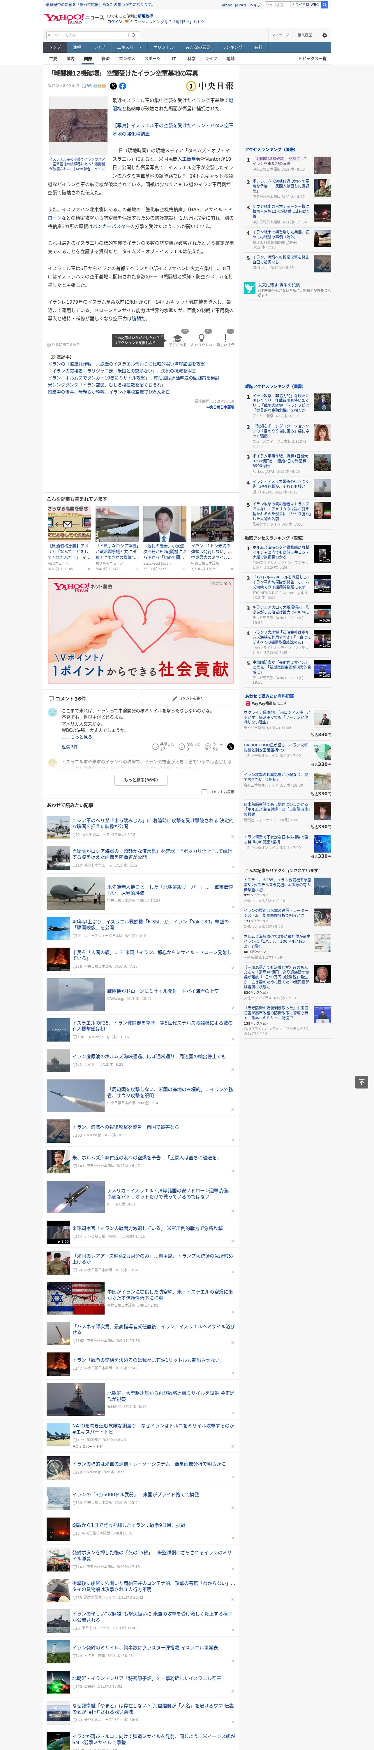
Task: Click the 新しい視点 exclamation reaction
Action: [x=225, y=338]
